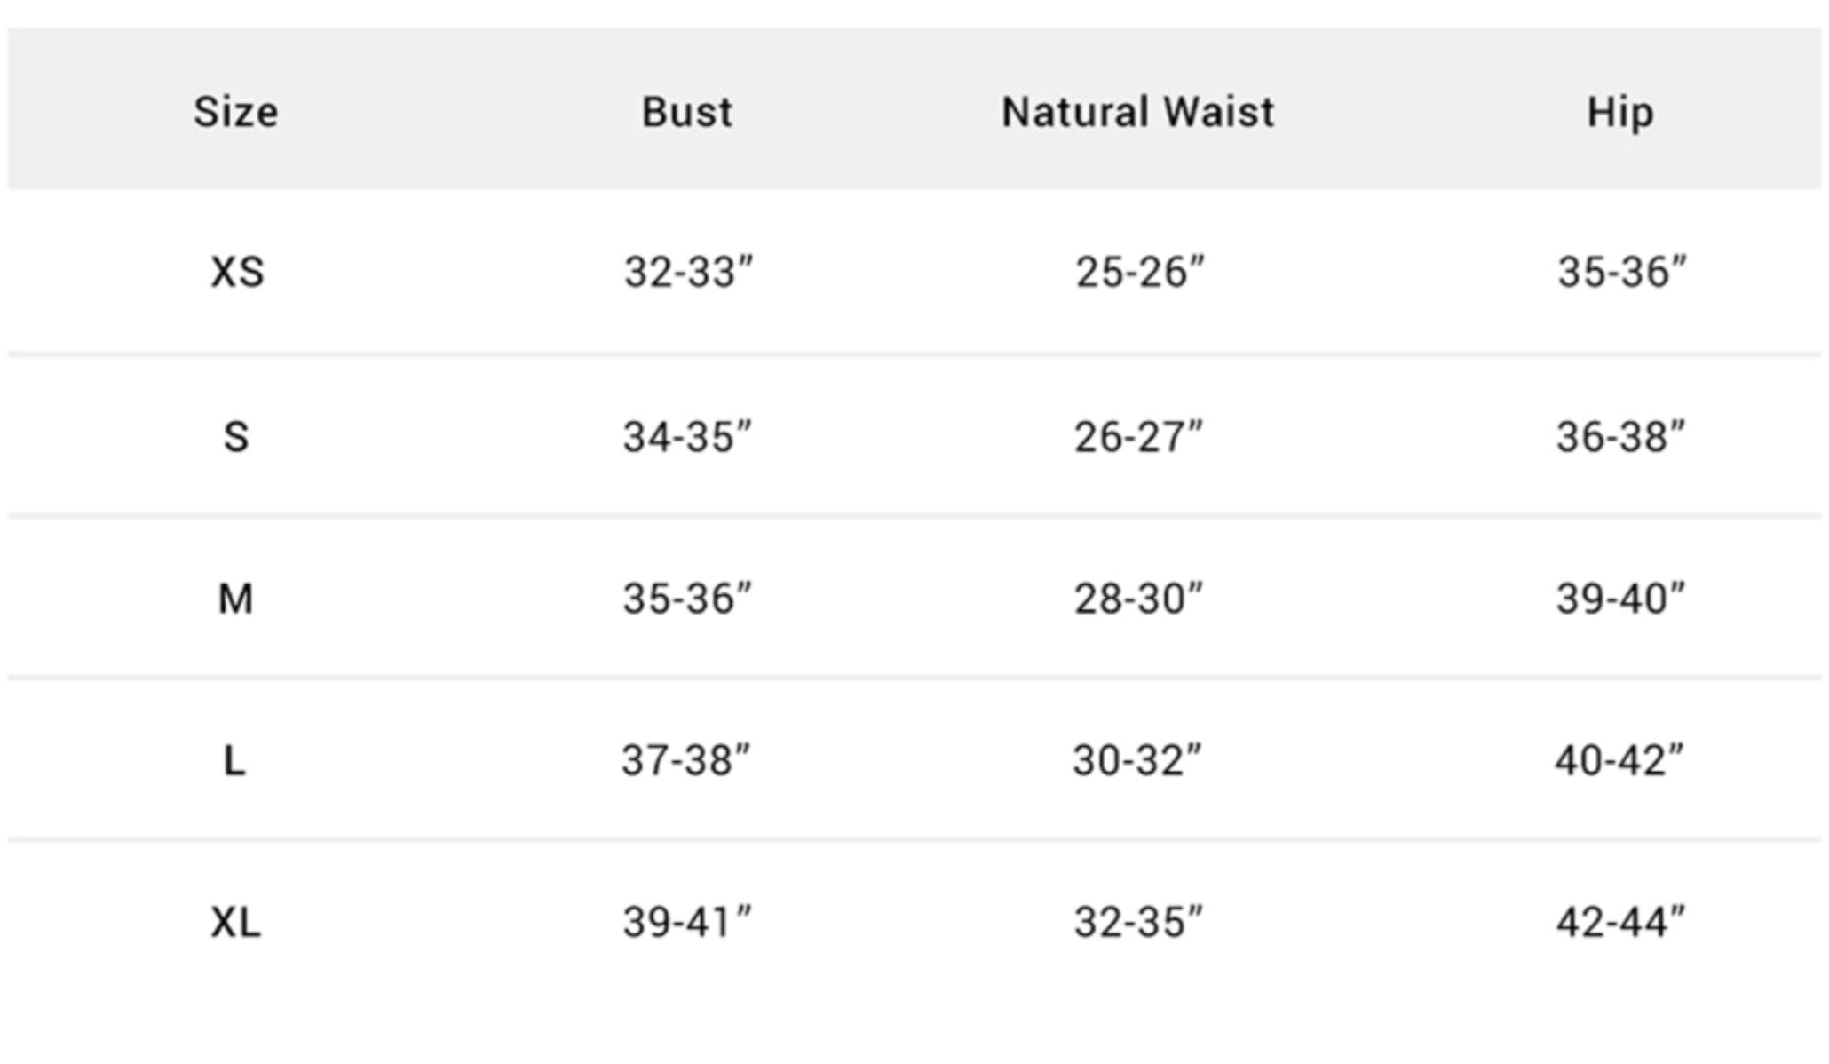Click the M waist value 28-30"

point(1139,599)
